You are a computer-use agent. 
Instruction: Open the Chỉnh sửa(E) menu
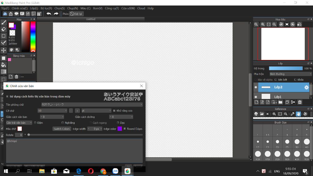20,8
